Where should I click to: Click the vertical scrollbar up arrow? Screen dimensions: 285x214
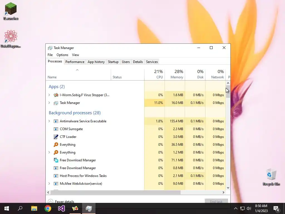[x=228, y=83]
